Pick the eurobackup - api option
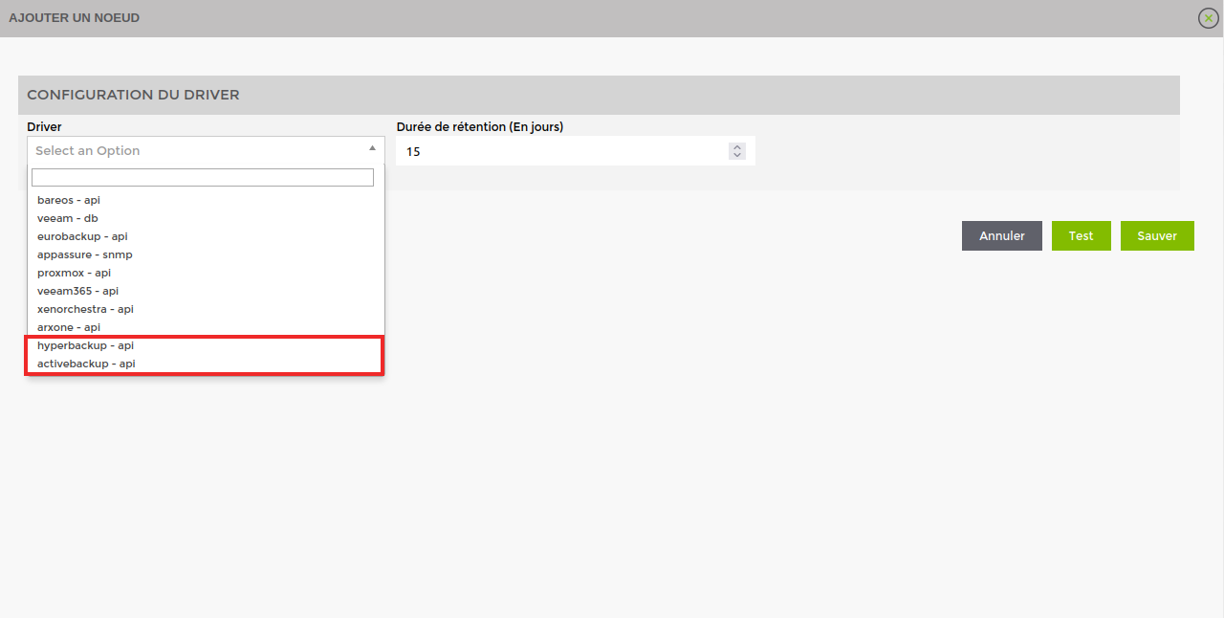Image resolution: width=1224 pixels, height=618 pixels. (x=82, y=236)
